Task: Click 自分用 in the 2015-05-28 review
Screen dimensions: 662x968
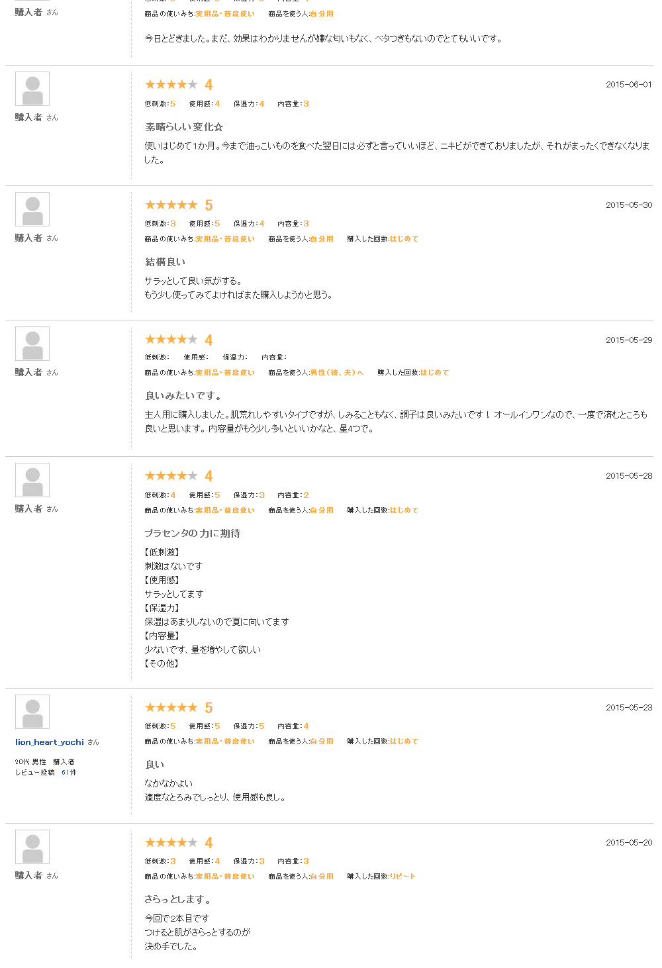Action: click(x=322, y=510)
